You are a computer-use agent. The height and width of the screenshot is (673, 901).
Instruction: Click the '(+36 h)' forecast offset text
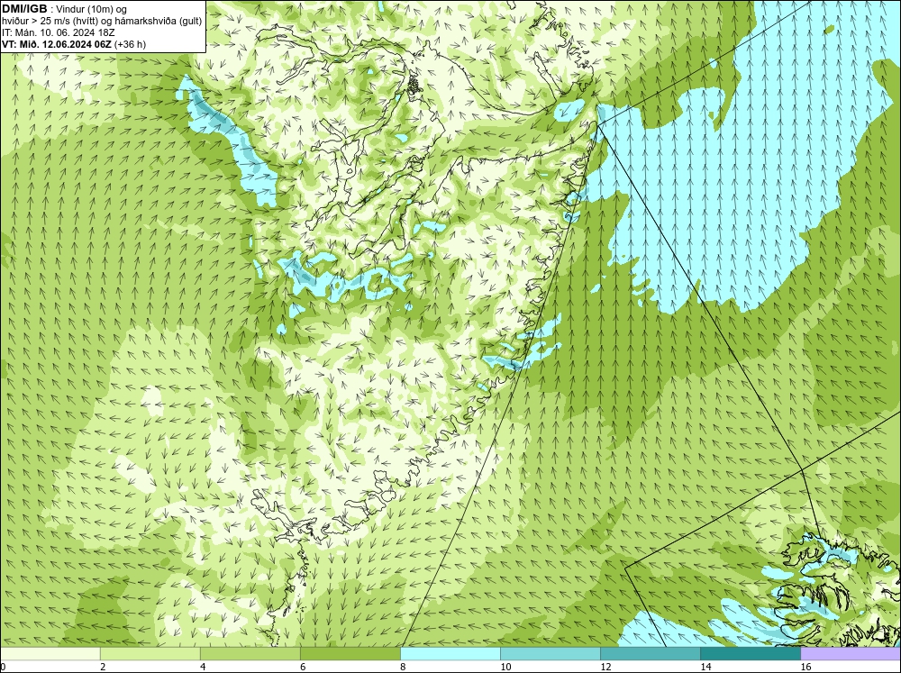point(130,44)
